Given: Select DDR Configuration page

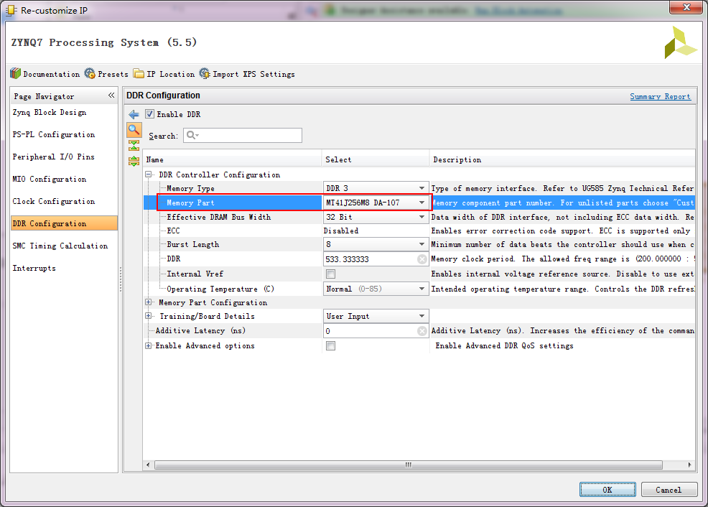Looking at the screenshot, I should coord(64,223).
